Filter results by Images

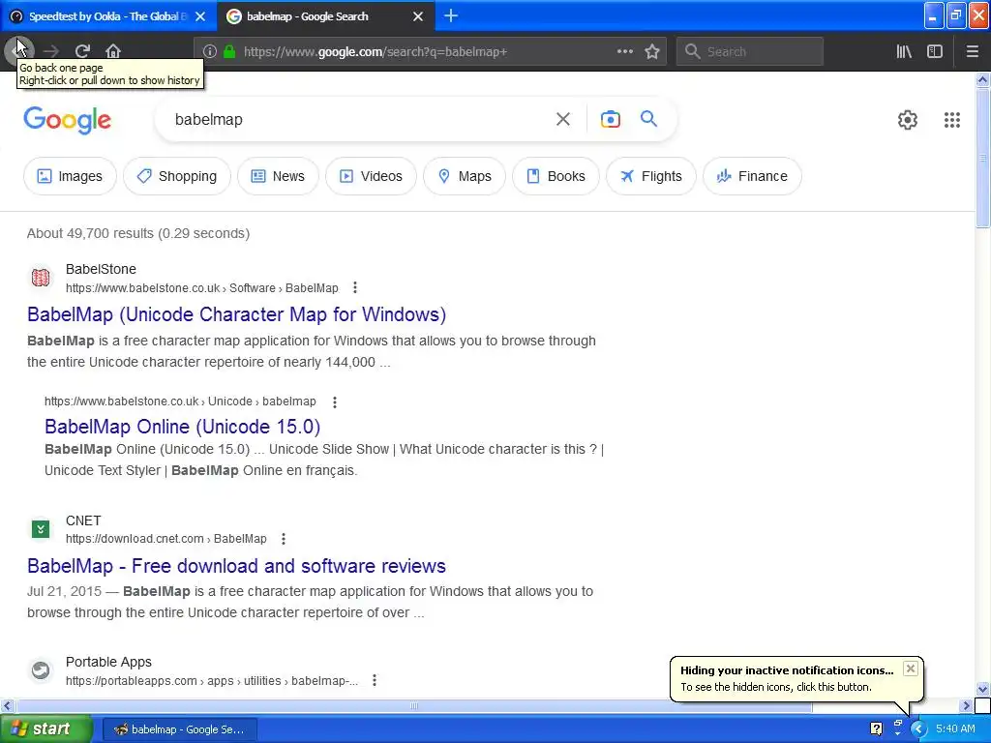coord(70,176)
